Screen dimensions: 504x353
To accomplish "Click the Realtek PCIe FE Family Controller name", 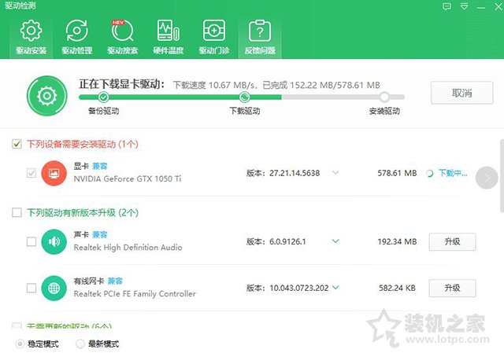I will click(x=135, y=293).
